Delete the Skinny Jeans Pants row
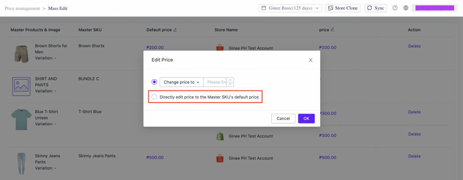The height and width of the screenshot is (180, 463). coord(414,156)
